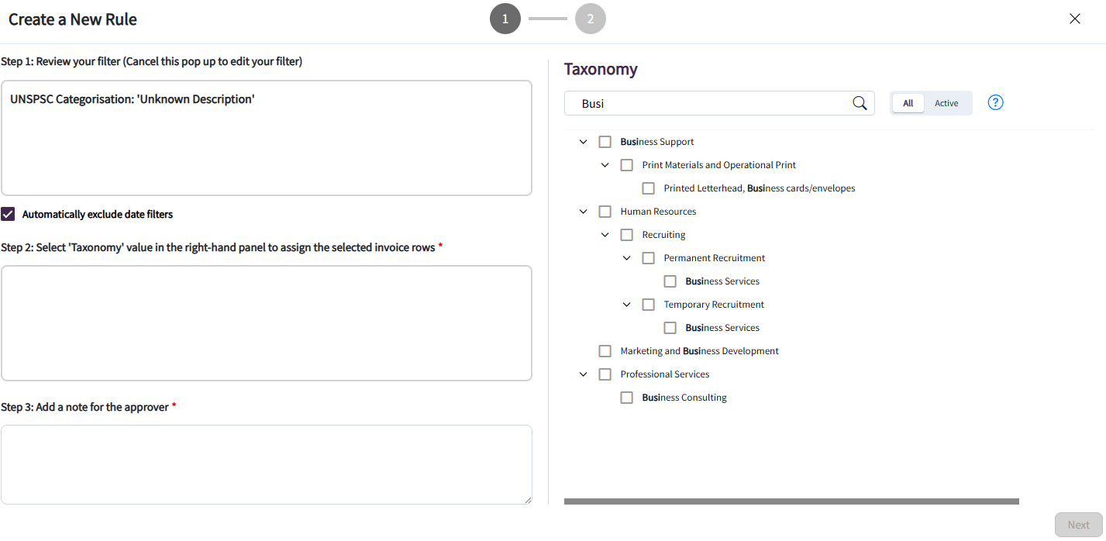Select the All taxonomy filter
The height and width of the screenshot is (541, 1106).
[x=908, y=103]
